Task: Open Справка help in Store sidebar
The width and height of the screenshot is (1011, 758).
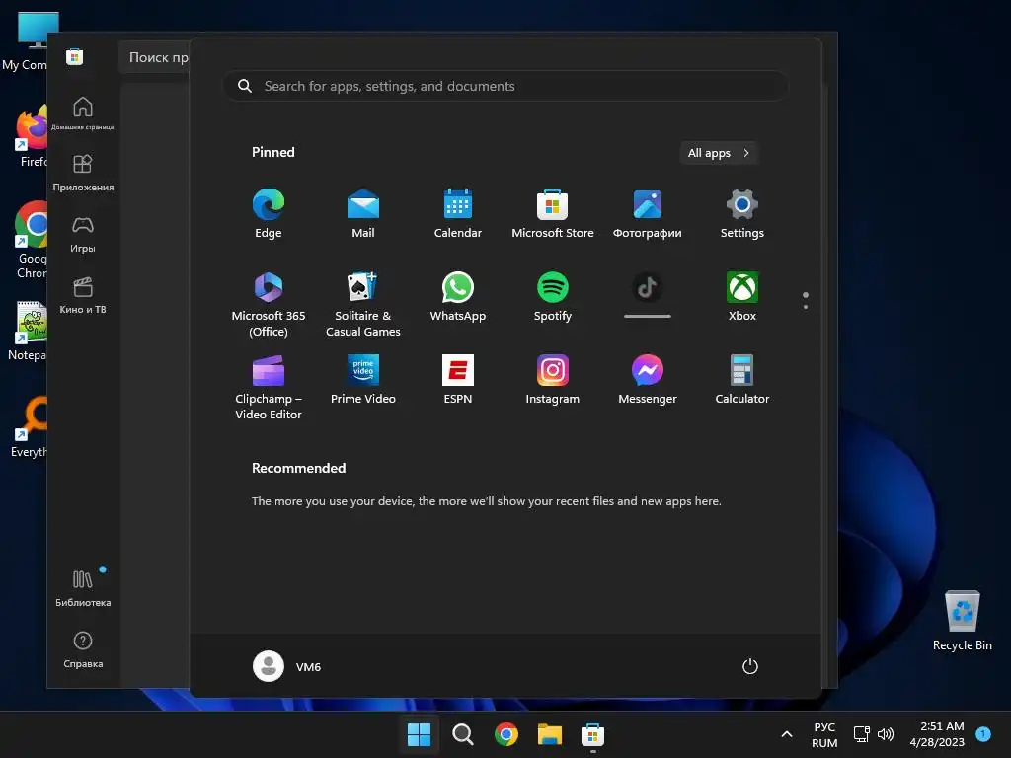Action: [83, 649]
